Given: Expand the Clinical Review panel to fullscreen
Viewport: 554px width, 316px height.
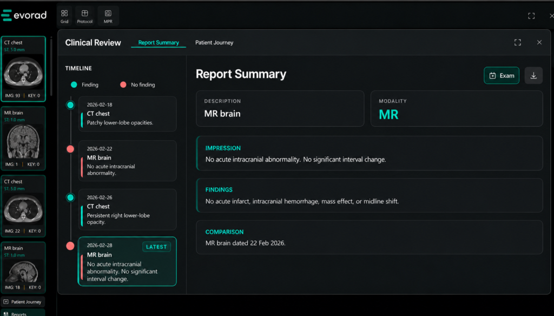Looking at the screenshot, I should [518, 42].
